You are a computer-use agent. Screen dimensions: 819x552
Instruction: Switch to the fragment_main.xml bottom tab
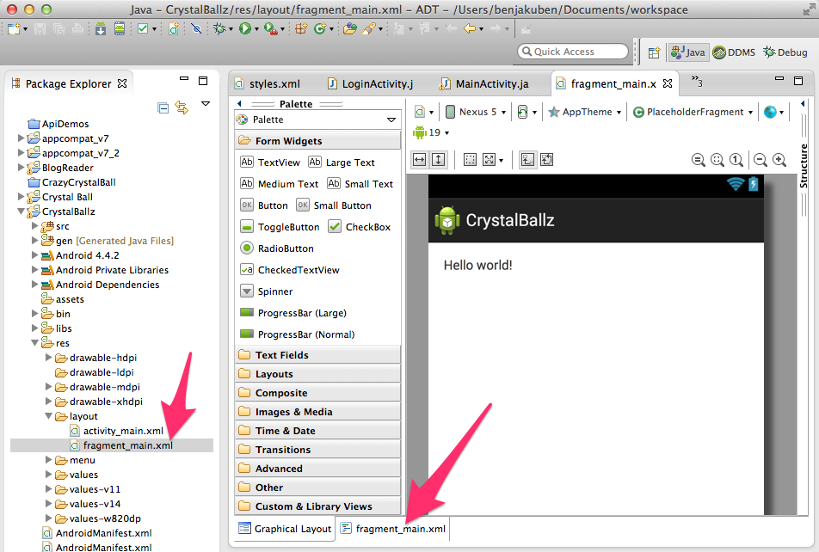pos(393,529)
